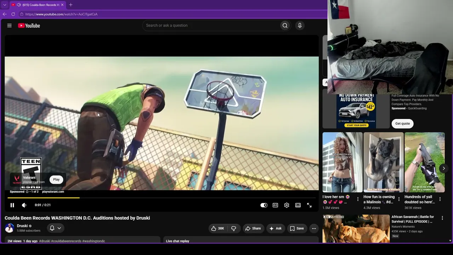Click Get quote on auto insurance ad
453x255 pixels.
[x=402, y=124]
